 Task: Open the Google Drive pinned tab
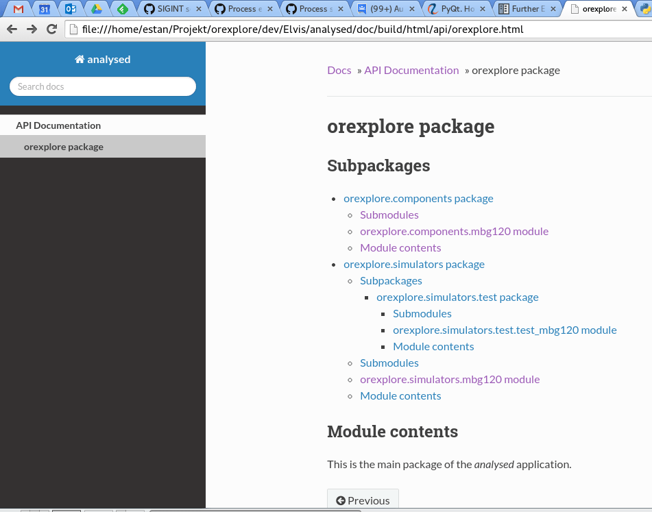[97, 9]
